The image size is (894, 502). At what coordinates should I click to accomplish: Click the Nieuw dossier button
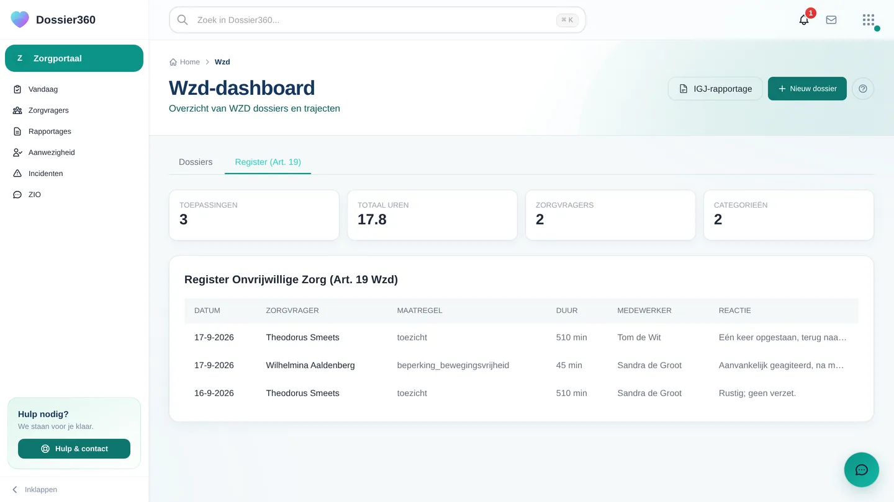click(807, 89)
